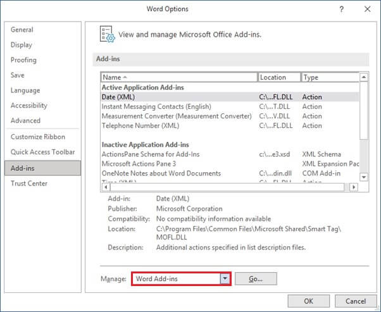Screen dimensions: 381x312
Task: Sort add-ins by Location column
Action: 279,77
